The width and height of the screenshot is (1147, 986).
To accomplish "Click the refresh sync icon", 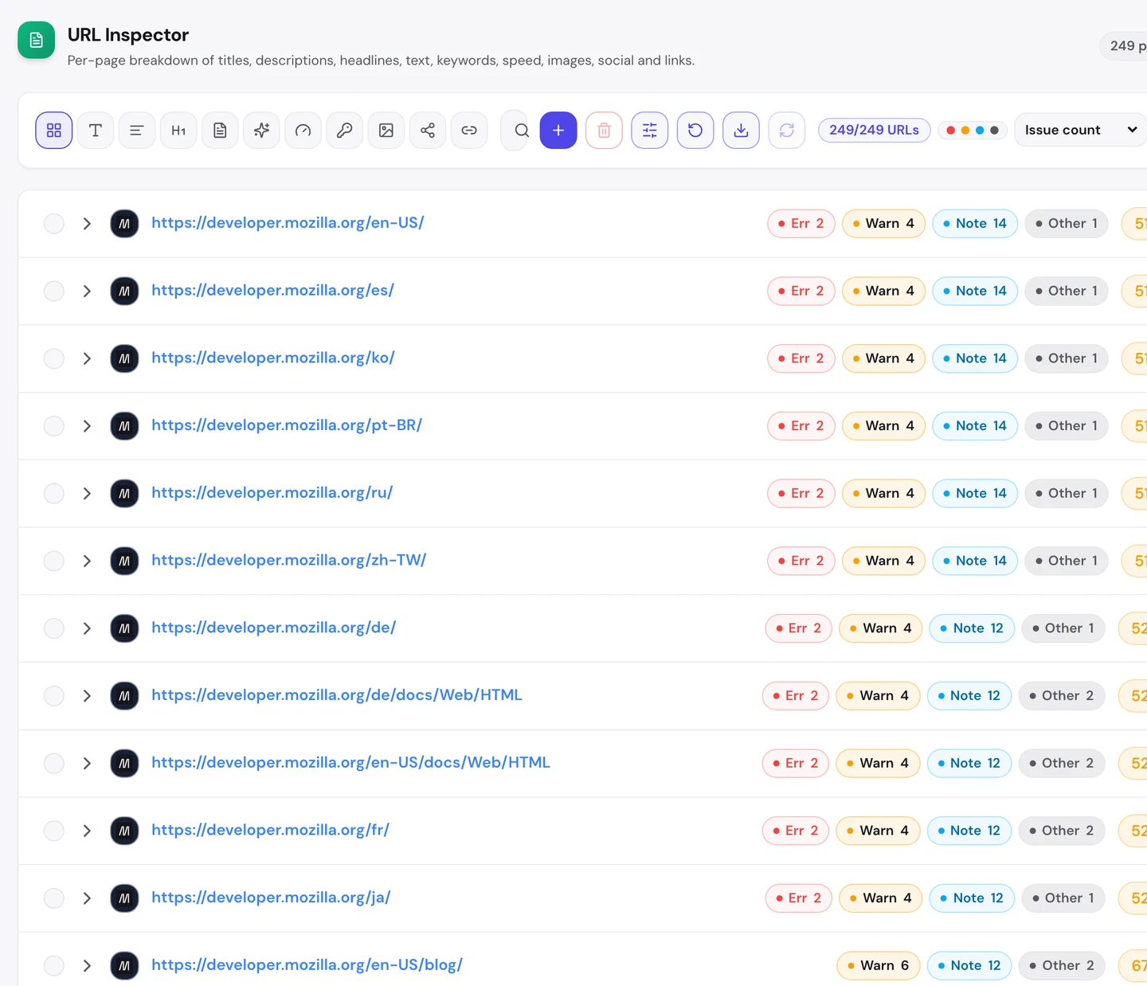I will pos(787,130).
